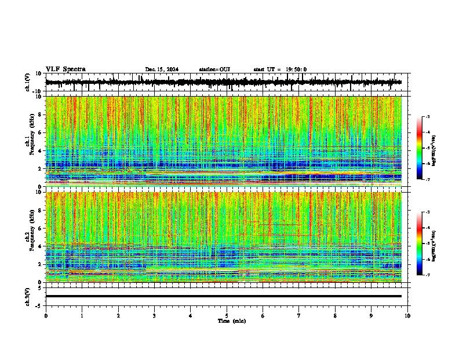Click the "-3" label on ch.2 color bar
The width and height of the screenshot is (459, 354).
[x=428, y=212]
